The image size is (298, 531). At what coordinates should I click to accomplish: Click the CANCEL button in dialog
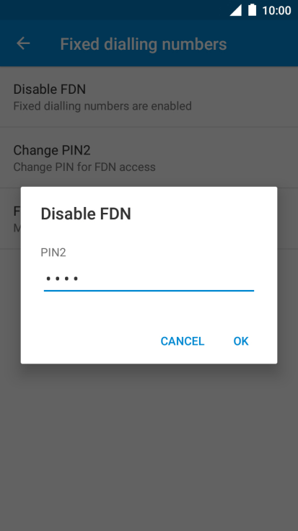[x=183, y=341]
